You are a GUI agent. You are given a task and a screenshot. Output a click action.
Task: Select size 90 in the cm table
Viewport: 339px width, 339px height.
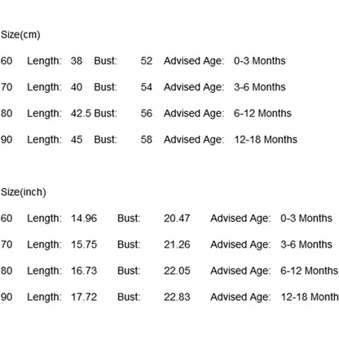tap(7, 139)
